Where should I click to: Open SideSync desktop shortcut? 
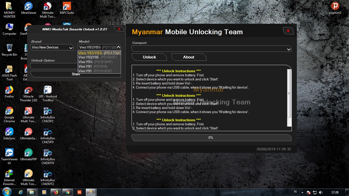point(9,134)
